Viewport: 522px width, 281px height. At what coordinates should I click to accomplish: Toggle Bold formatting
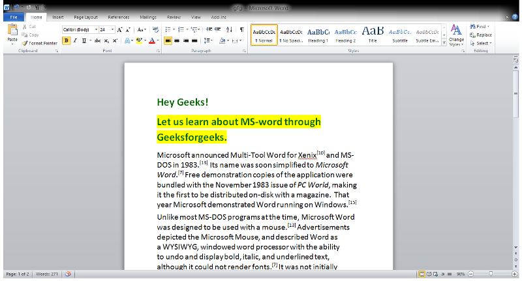67,40
